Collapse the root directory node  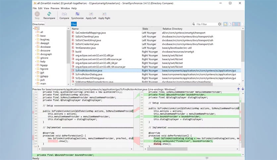pyautogui.click(x=33, y=28)
